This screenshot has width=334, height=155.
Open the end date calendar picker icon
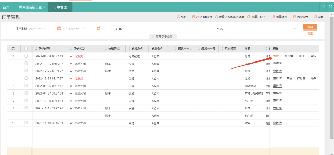coord(99,28)
